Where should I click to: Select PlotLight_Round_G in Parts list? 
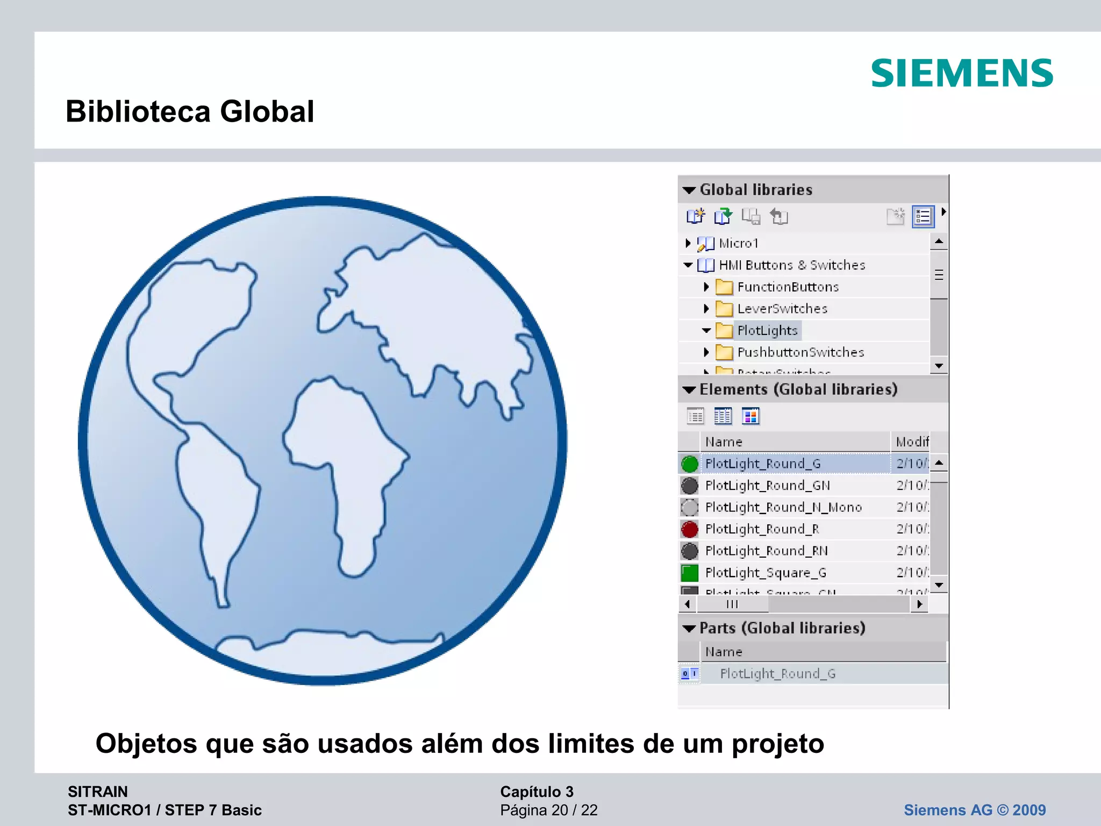tap(777, 674)
